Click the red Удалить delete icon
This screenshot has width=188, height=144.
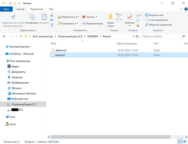click(x=84, y=17)
